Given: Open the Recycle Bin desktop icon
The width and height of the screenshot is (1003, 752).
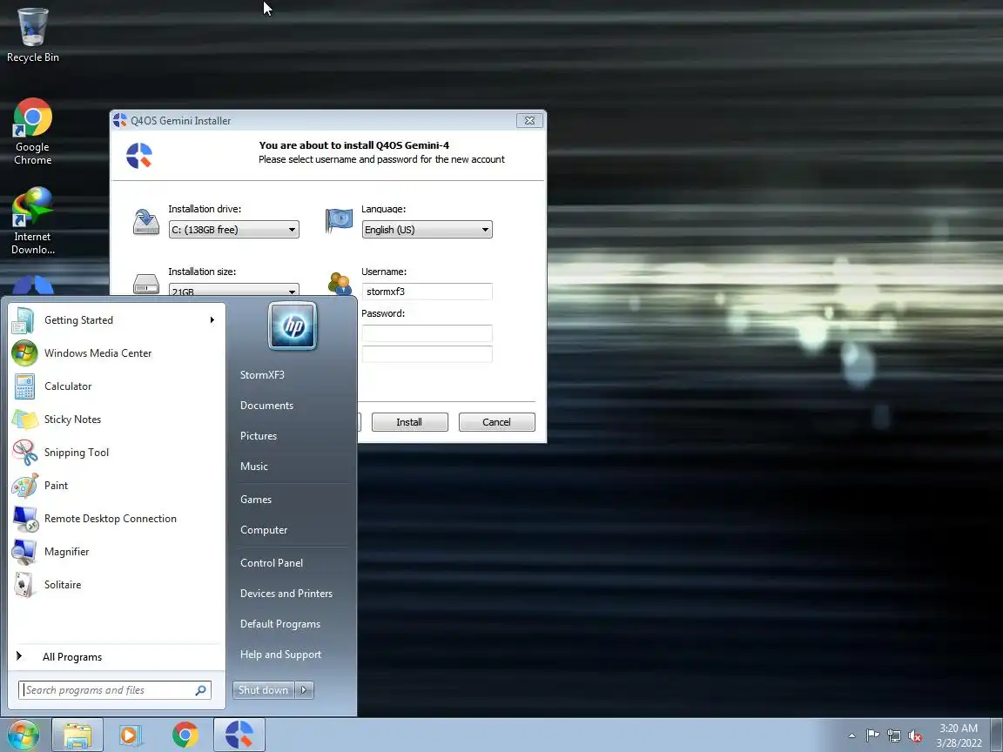Looking at the screenshot, I should click(32, 35).
